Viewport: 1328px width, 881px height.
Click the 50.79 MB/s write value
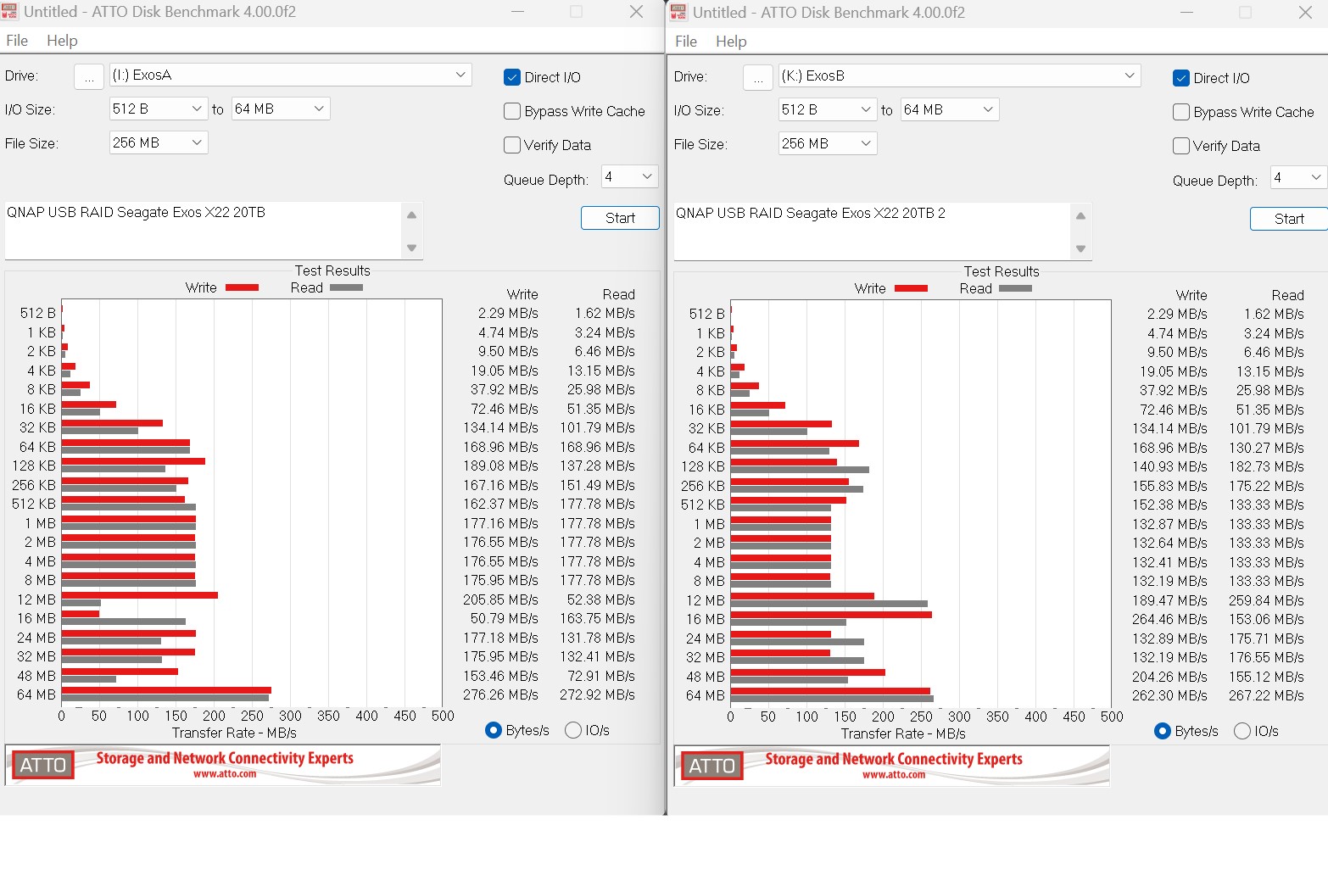pyautogui.click(x=504, y=618)
